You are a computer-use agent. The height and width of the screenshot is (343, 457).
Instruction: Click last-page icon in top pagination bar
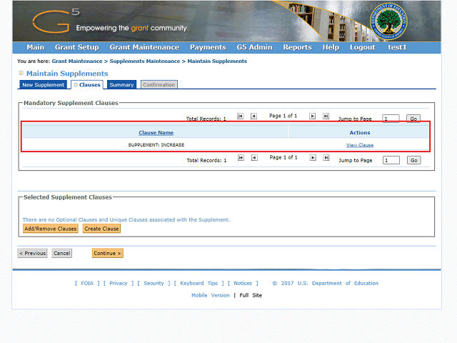(x=326, y=116)
